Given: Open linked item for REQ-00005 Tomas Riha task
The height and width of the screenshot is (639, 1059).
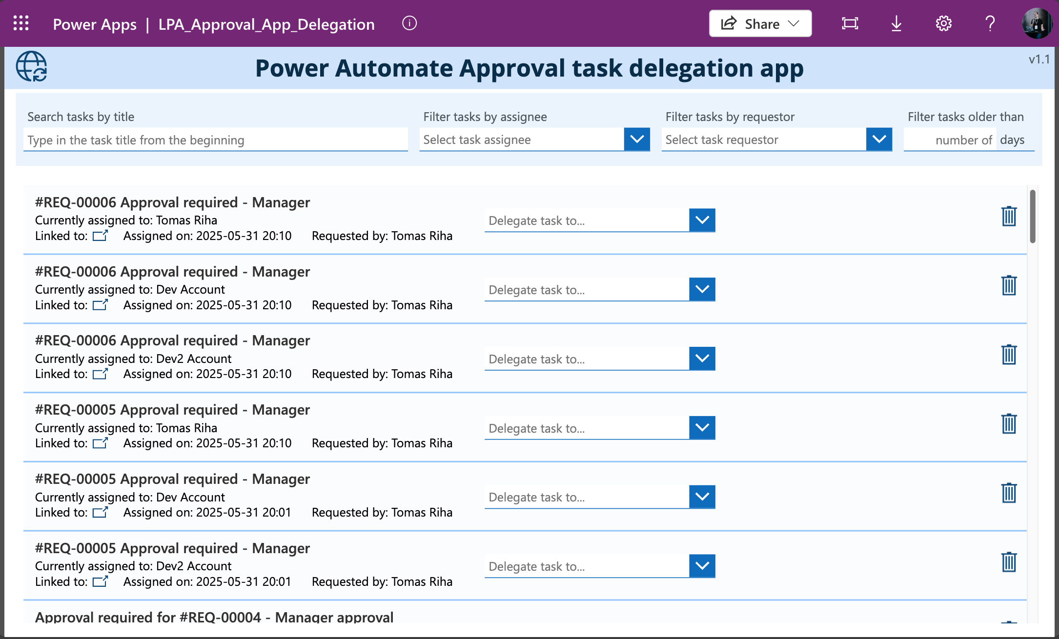Looking at the screenshot, I should [100, 443].
